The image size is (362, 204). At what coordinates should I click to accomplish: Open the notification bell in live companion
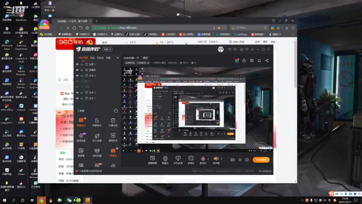click(x=259, y=60)
